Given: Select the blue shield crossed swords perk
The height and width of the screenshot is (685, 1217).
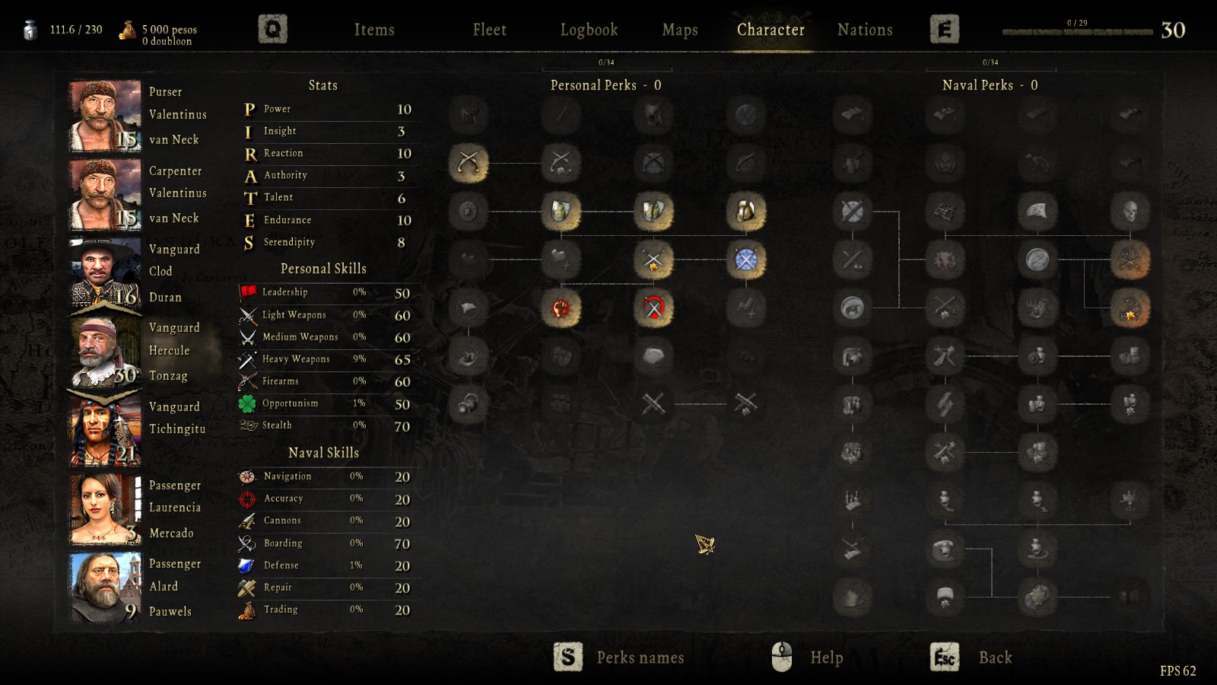Looking at the screenshot, I should pyautogui.click(x=745, y=260).
